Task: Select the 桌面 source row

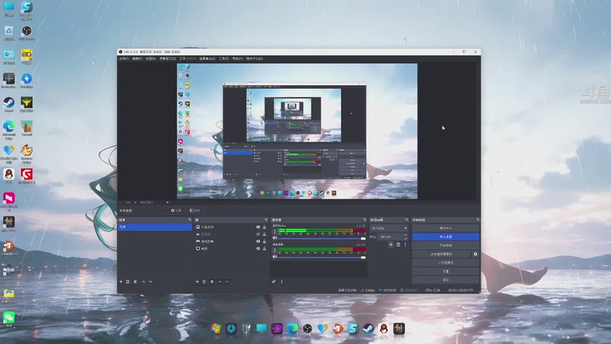Action: coord(230,248)
